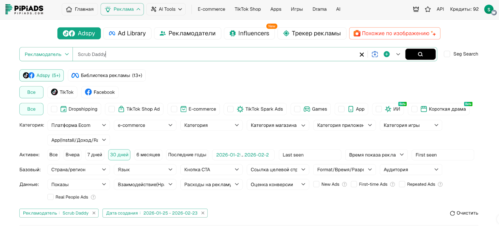Click the black magnifier search button

coord(420,54)
